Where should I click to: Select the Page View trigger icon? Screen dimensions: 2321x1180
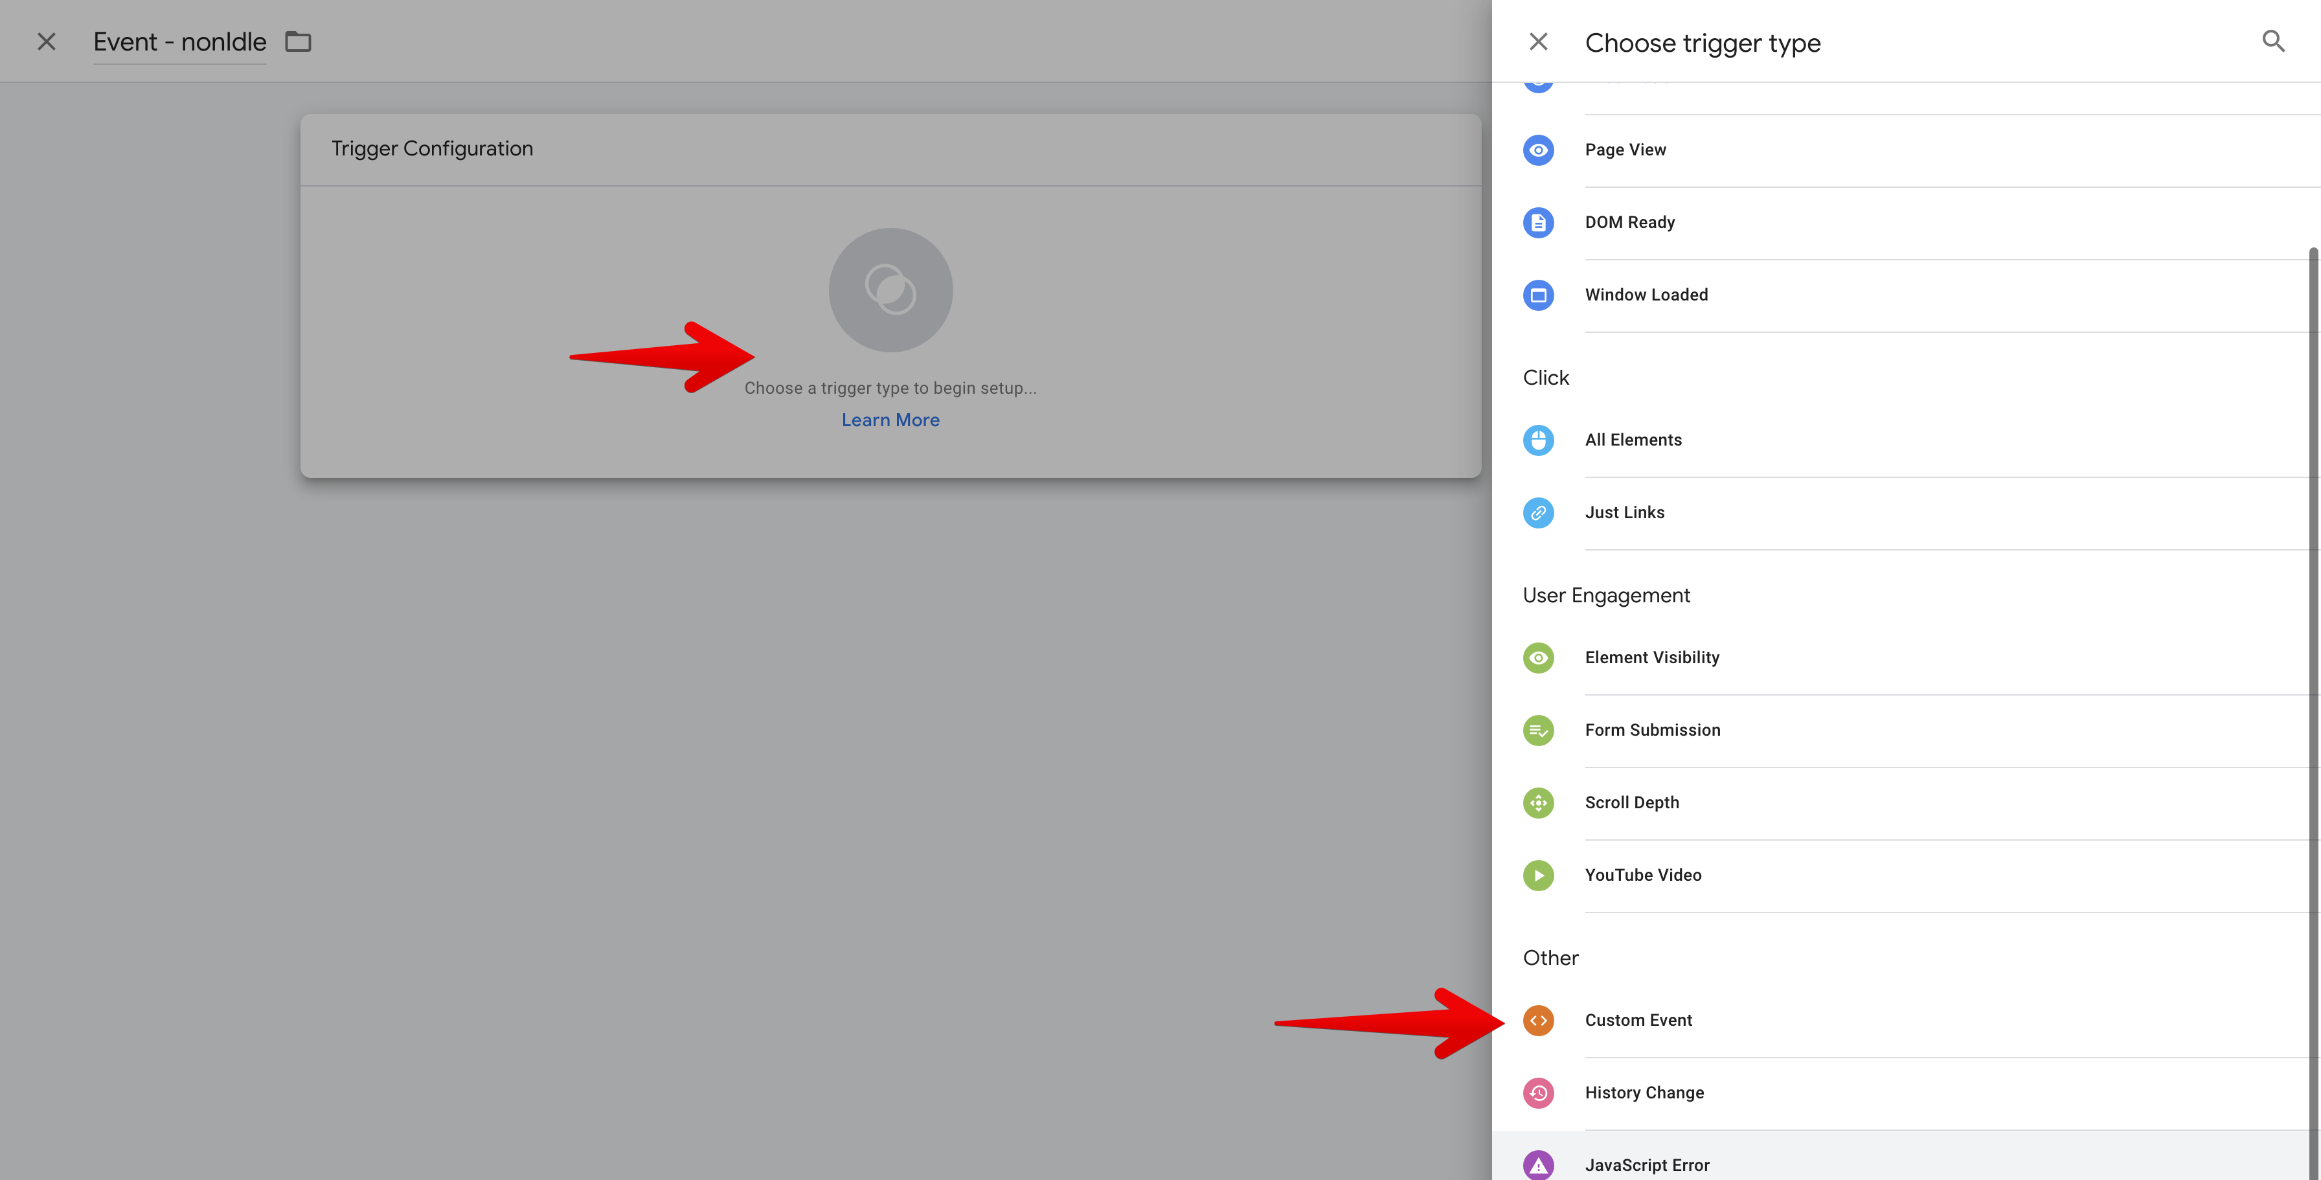tap(1538, 150)
